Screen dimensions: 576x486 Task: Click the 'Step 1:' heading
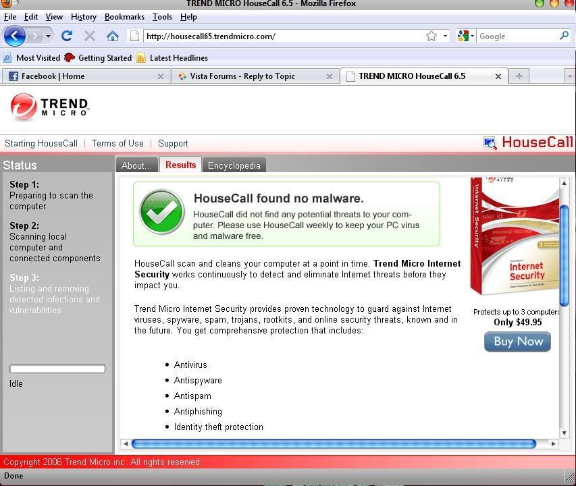pos(24,184)
